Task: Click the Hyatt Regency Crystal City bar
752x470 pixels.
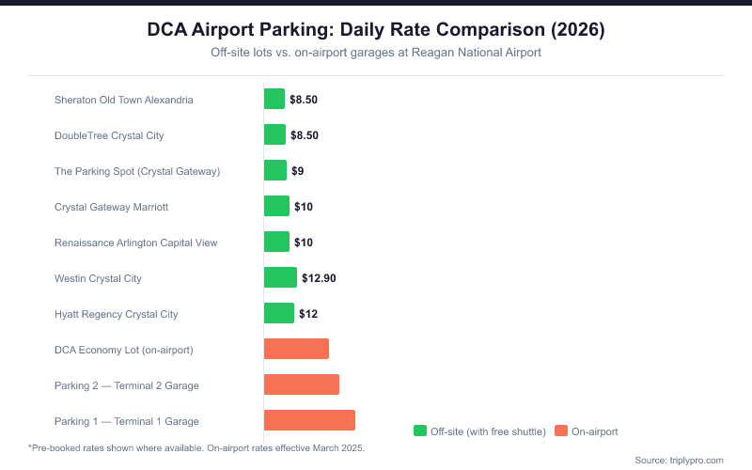Action: click(279, 313)
